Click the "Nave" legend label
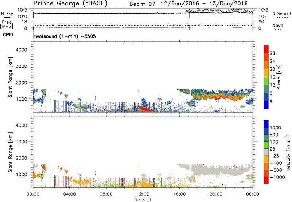The height and width of the screenshot is (202, 292). [278, 26]
